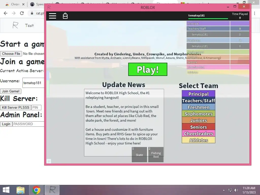
Task: Click the volume speaker tray icon
Action: 236,190
